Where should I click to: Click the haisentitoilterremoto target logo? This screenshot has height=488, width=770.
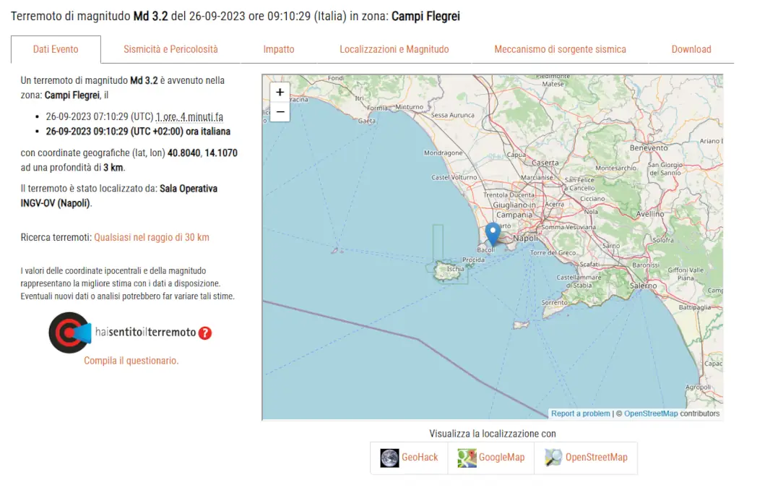pyautogui.click(x=69, y=333)
